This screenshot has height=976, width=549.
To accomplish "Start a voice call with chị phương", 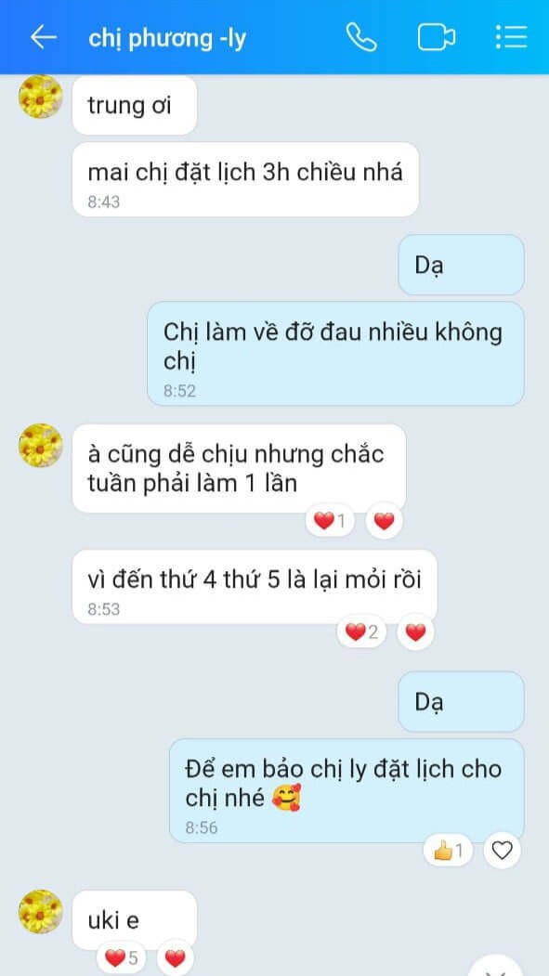I will pyautogui.click(x=361, y=37).
